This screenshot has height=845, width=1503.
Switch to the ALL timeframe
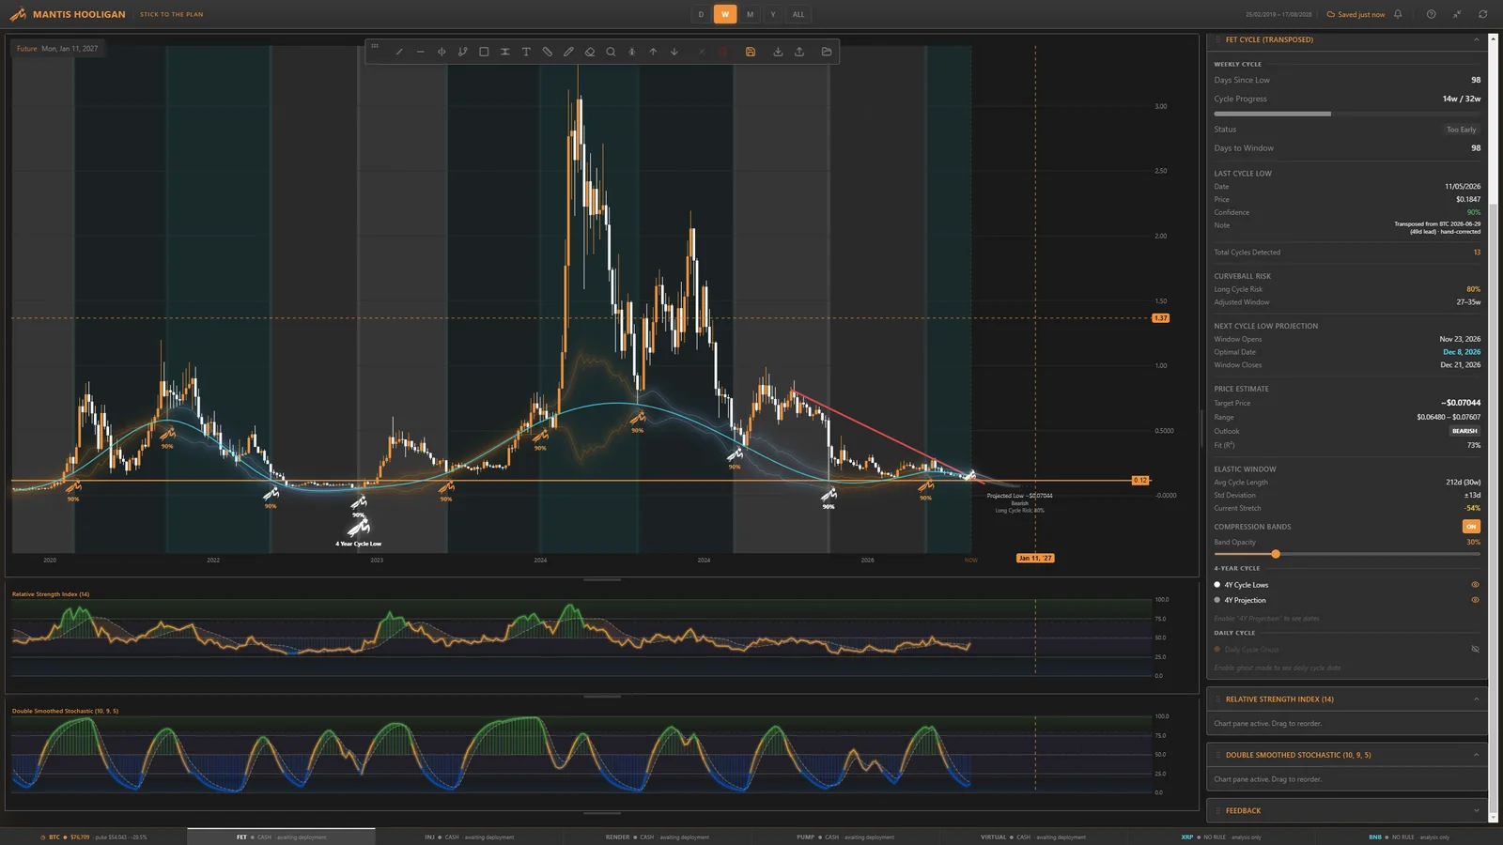coord(798,14)
